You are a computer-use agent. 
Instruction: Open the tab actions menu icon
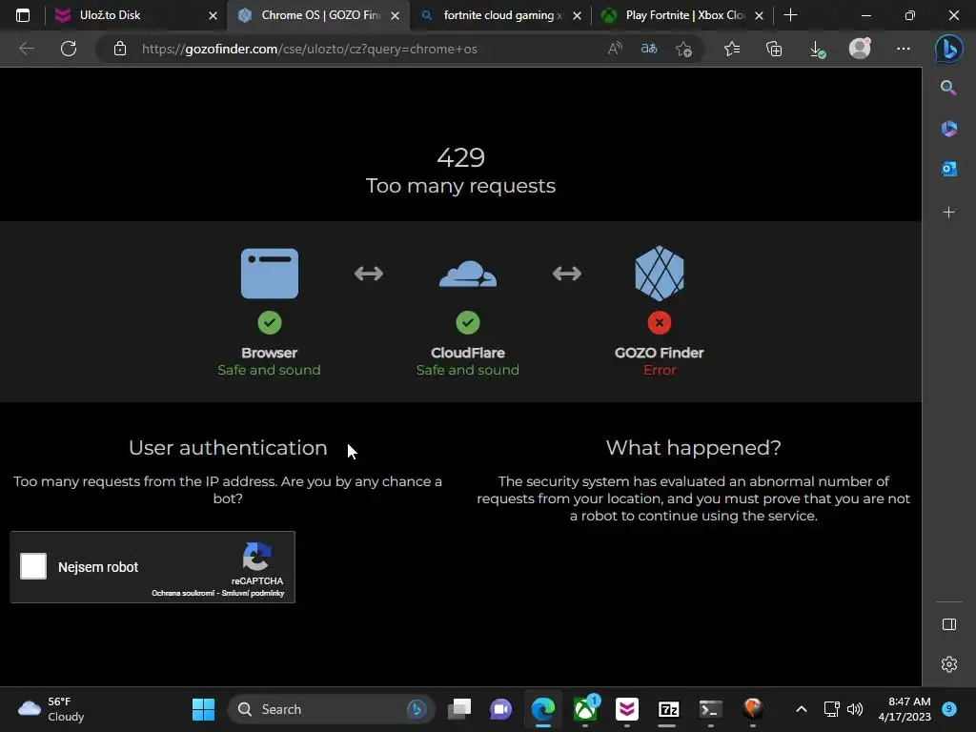click(23, 15)
